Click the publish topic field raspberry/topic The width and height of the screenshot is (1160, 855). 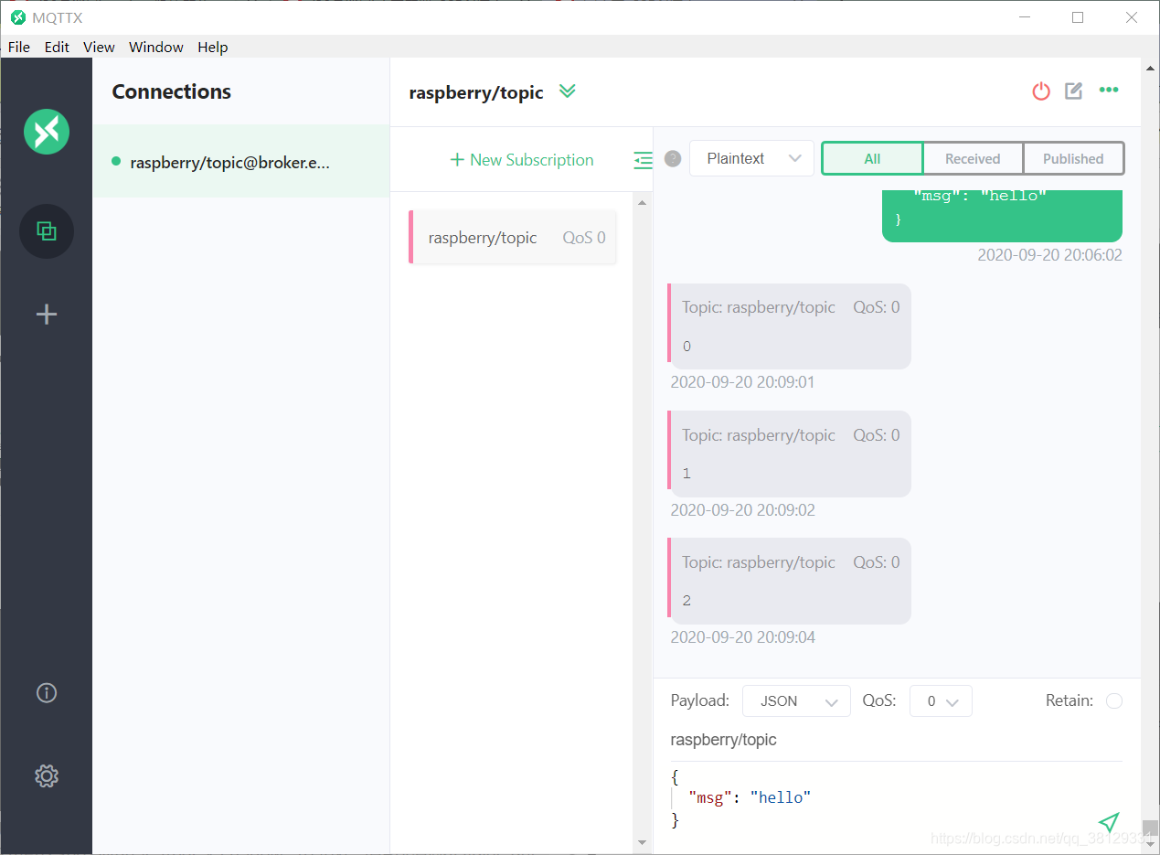point(896,740)
